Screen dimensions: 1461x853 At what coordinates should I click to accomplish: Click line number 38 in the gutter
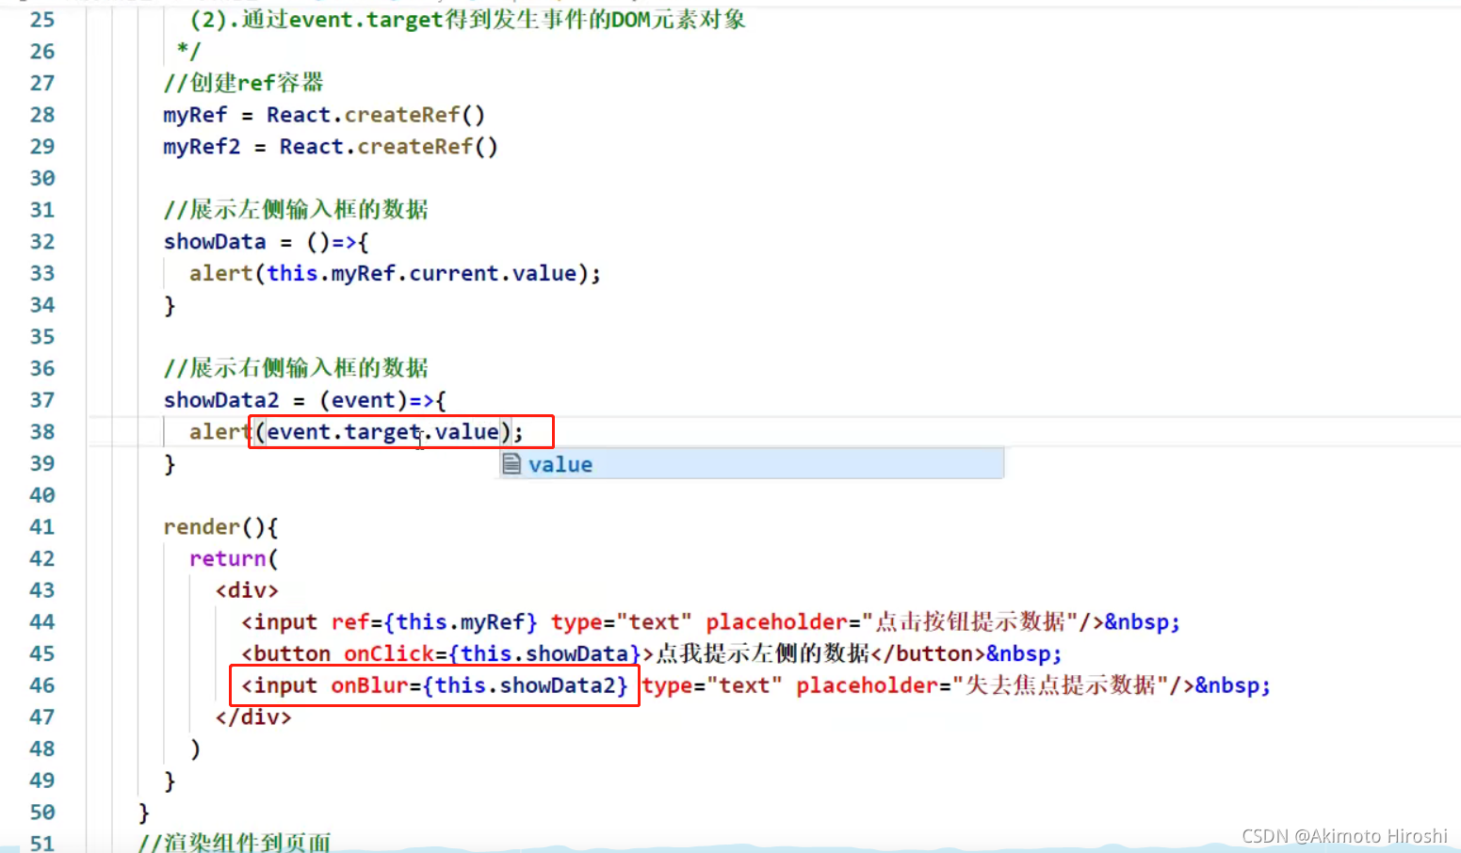(42, 431)
